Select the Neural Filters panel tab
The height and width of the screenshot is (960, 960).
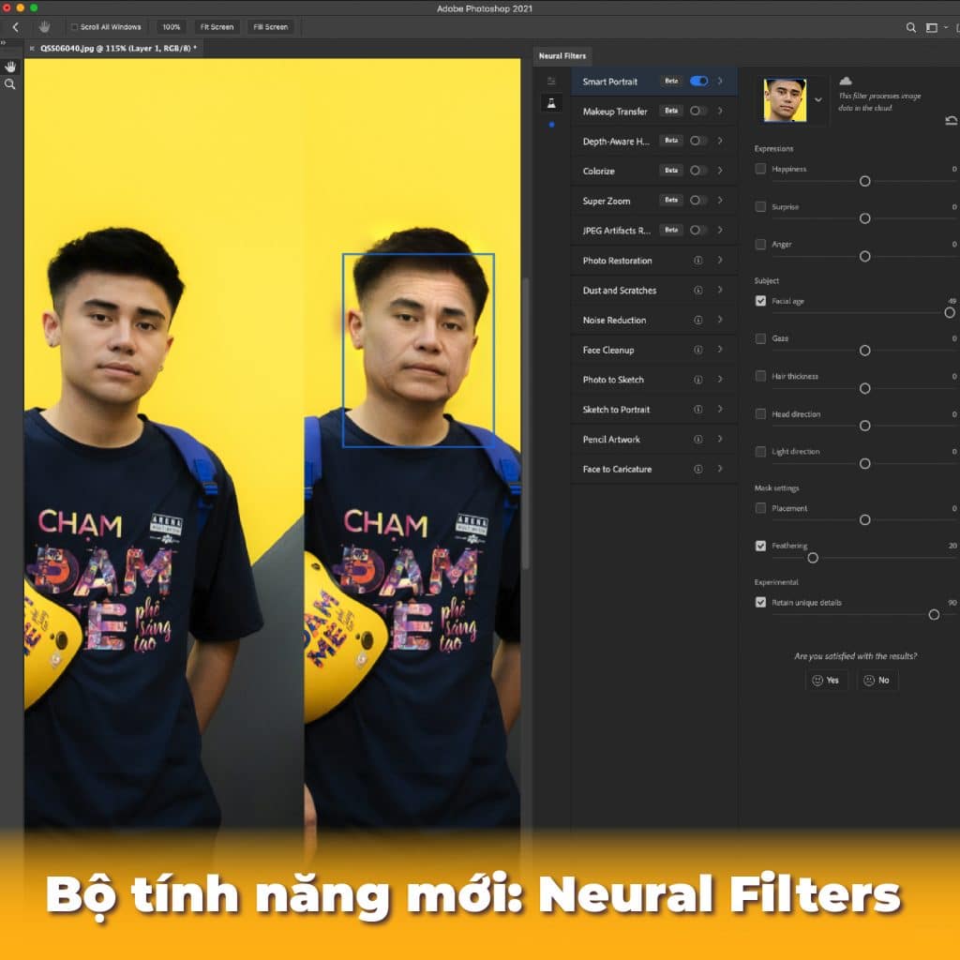point(562,56)
